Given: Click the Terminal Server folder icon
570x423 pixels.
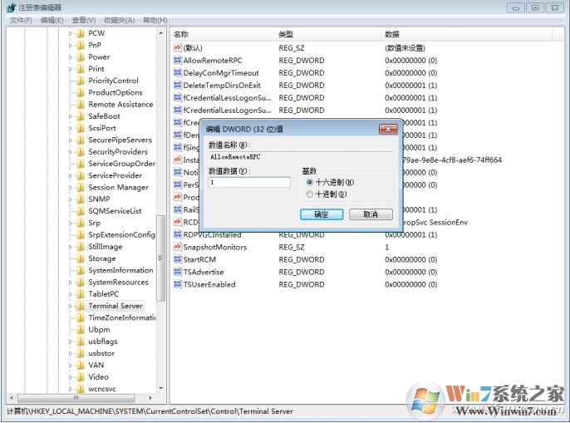Looking at the screenshot, I should pyautogui.click(x=81, y=306).
